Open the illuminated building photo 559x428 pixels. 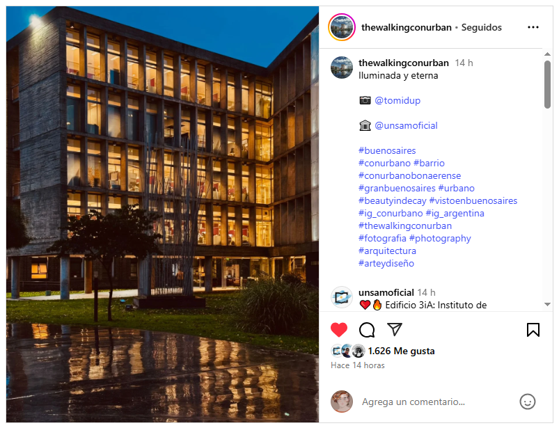pyautogui.click(x=163, y=214)
